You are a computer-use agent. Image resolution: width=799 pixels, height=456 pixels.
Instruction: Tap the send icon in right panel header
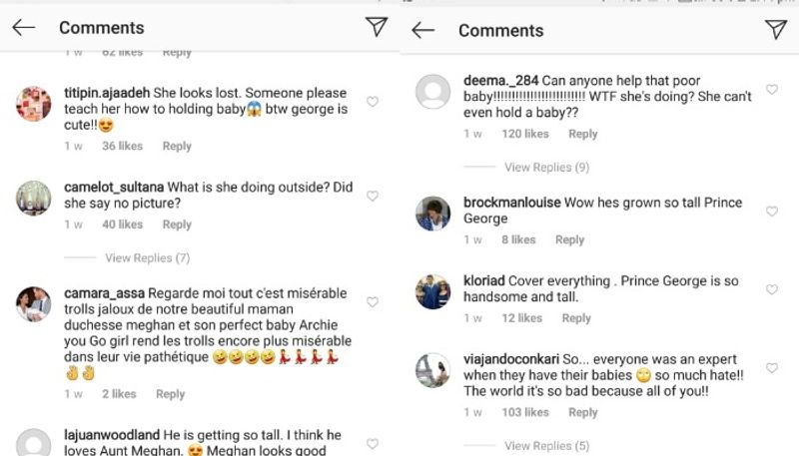776,30
